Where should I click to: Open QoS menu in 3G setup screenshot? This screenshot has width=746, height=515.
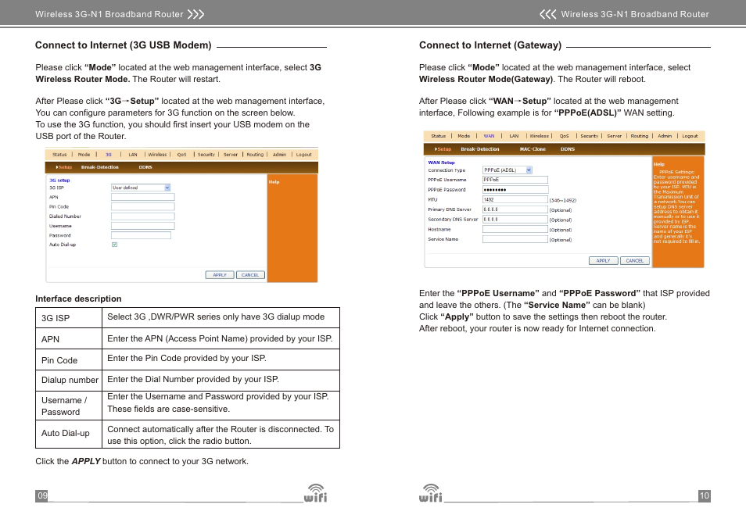[x=181, y=155]
